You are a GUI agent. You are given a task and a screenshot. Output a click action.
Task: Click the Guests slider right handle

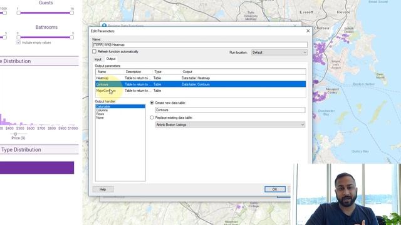tap(72, 12)
